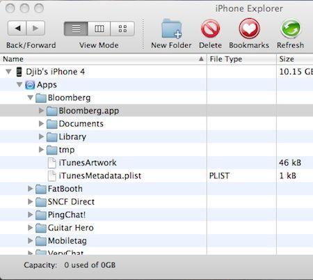The height and width of the screenshot is (280, 313).
Task: Select the "Djib's iPhone 4" row label
Action: point(55,72)
